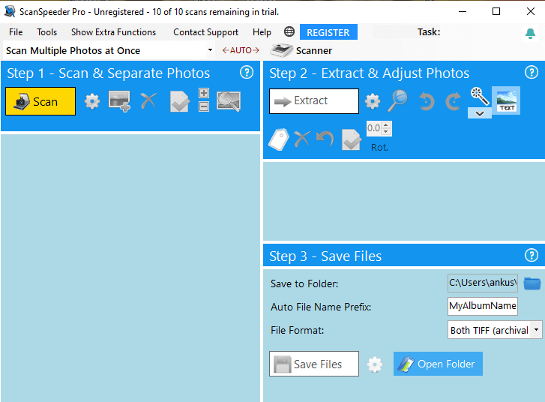Click the undo arrow icon in Step 2
The height and width of the screenshot is (402, 545).
(x=325, y=139)
